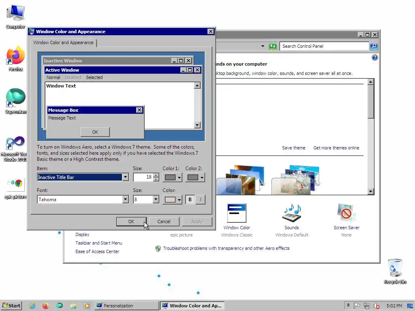Show hidden tray icons arrow

coord(348,305)
